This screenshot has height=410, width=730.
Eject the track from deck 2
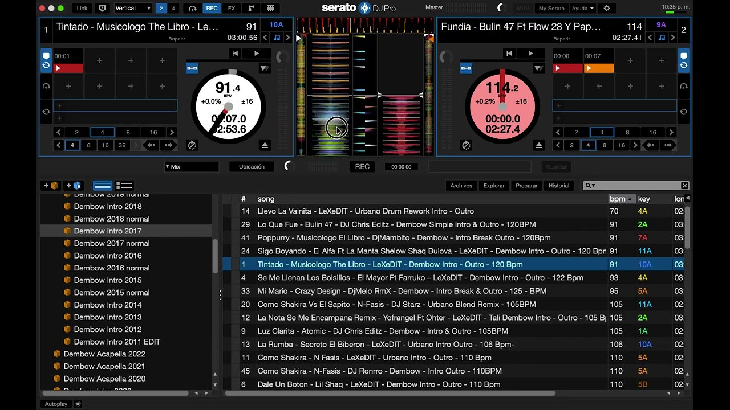pyautogui.click(x=539, y=145)
